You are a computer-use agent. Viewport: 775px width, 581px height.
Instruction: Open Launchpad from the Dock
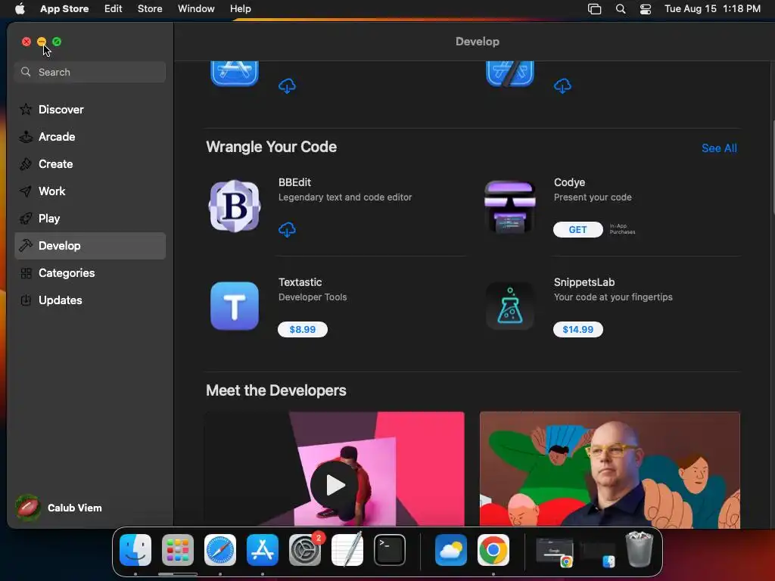tap(178, 550)
